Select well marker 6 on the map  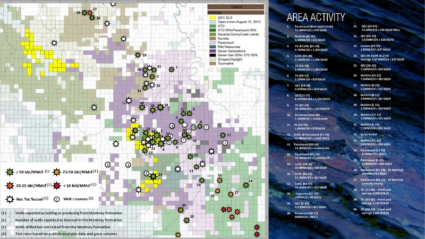[x=200, y=126]
